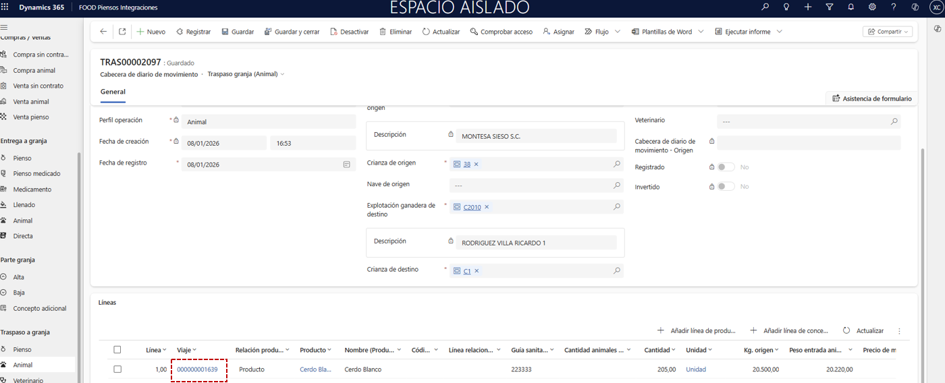Expand the Plantillas de Word dropdown
This screenshot has height=383, width=945.
click(x=701, y=32)
